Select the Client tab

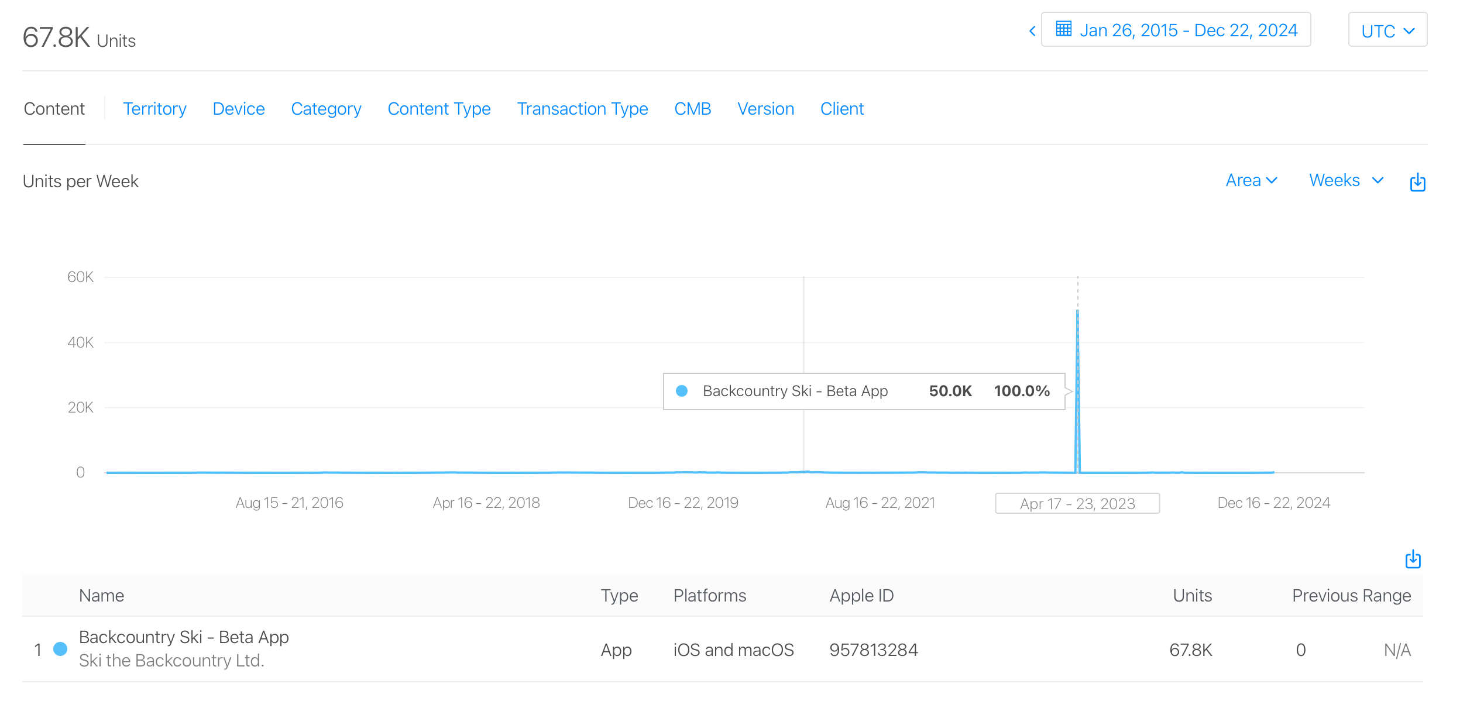click(841, 109)
